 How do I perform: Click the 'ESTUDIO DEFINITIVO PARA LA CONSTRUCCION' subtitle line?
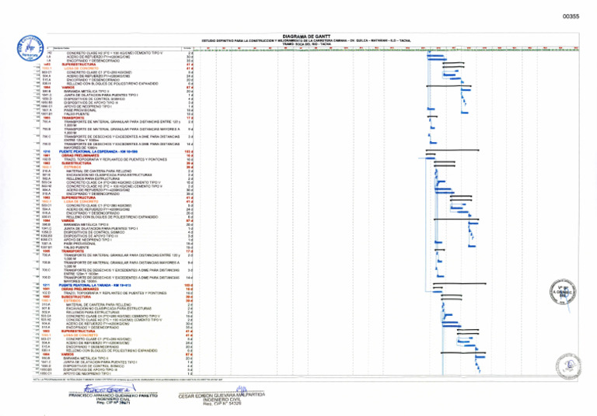[306, 40]
